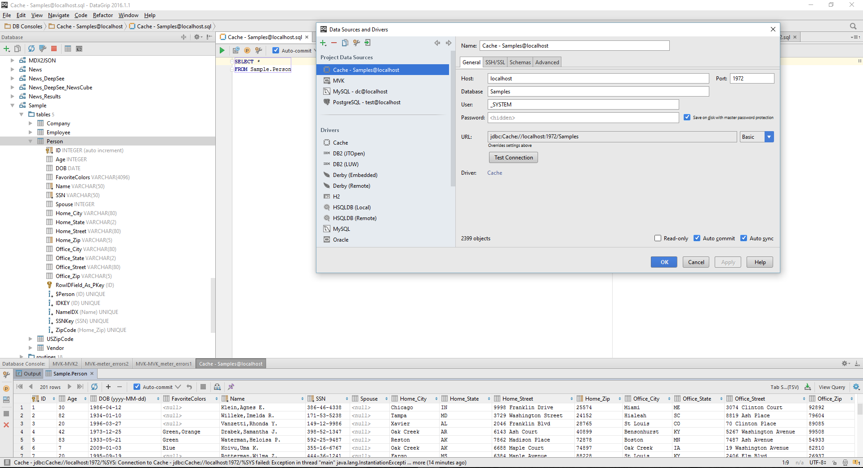The height and width of the screenshot is (468, 863).
Task: Toggle Auto-commit checkbox in editor toolbar
Action: pos(276,50)
